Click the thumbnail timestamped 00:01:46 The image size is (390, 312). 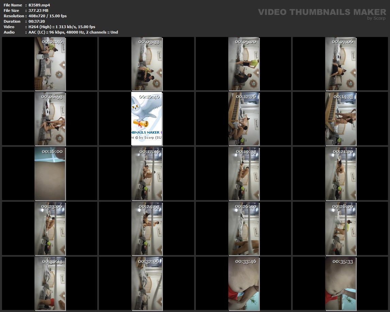50,64
